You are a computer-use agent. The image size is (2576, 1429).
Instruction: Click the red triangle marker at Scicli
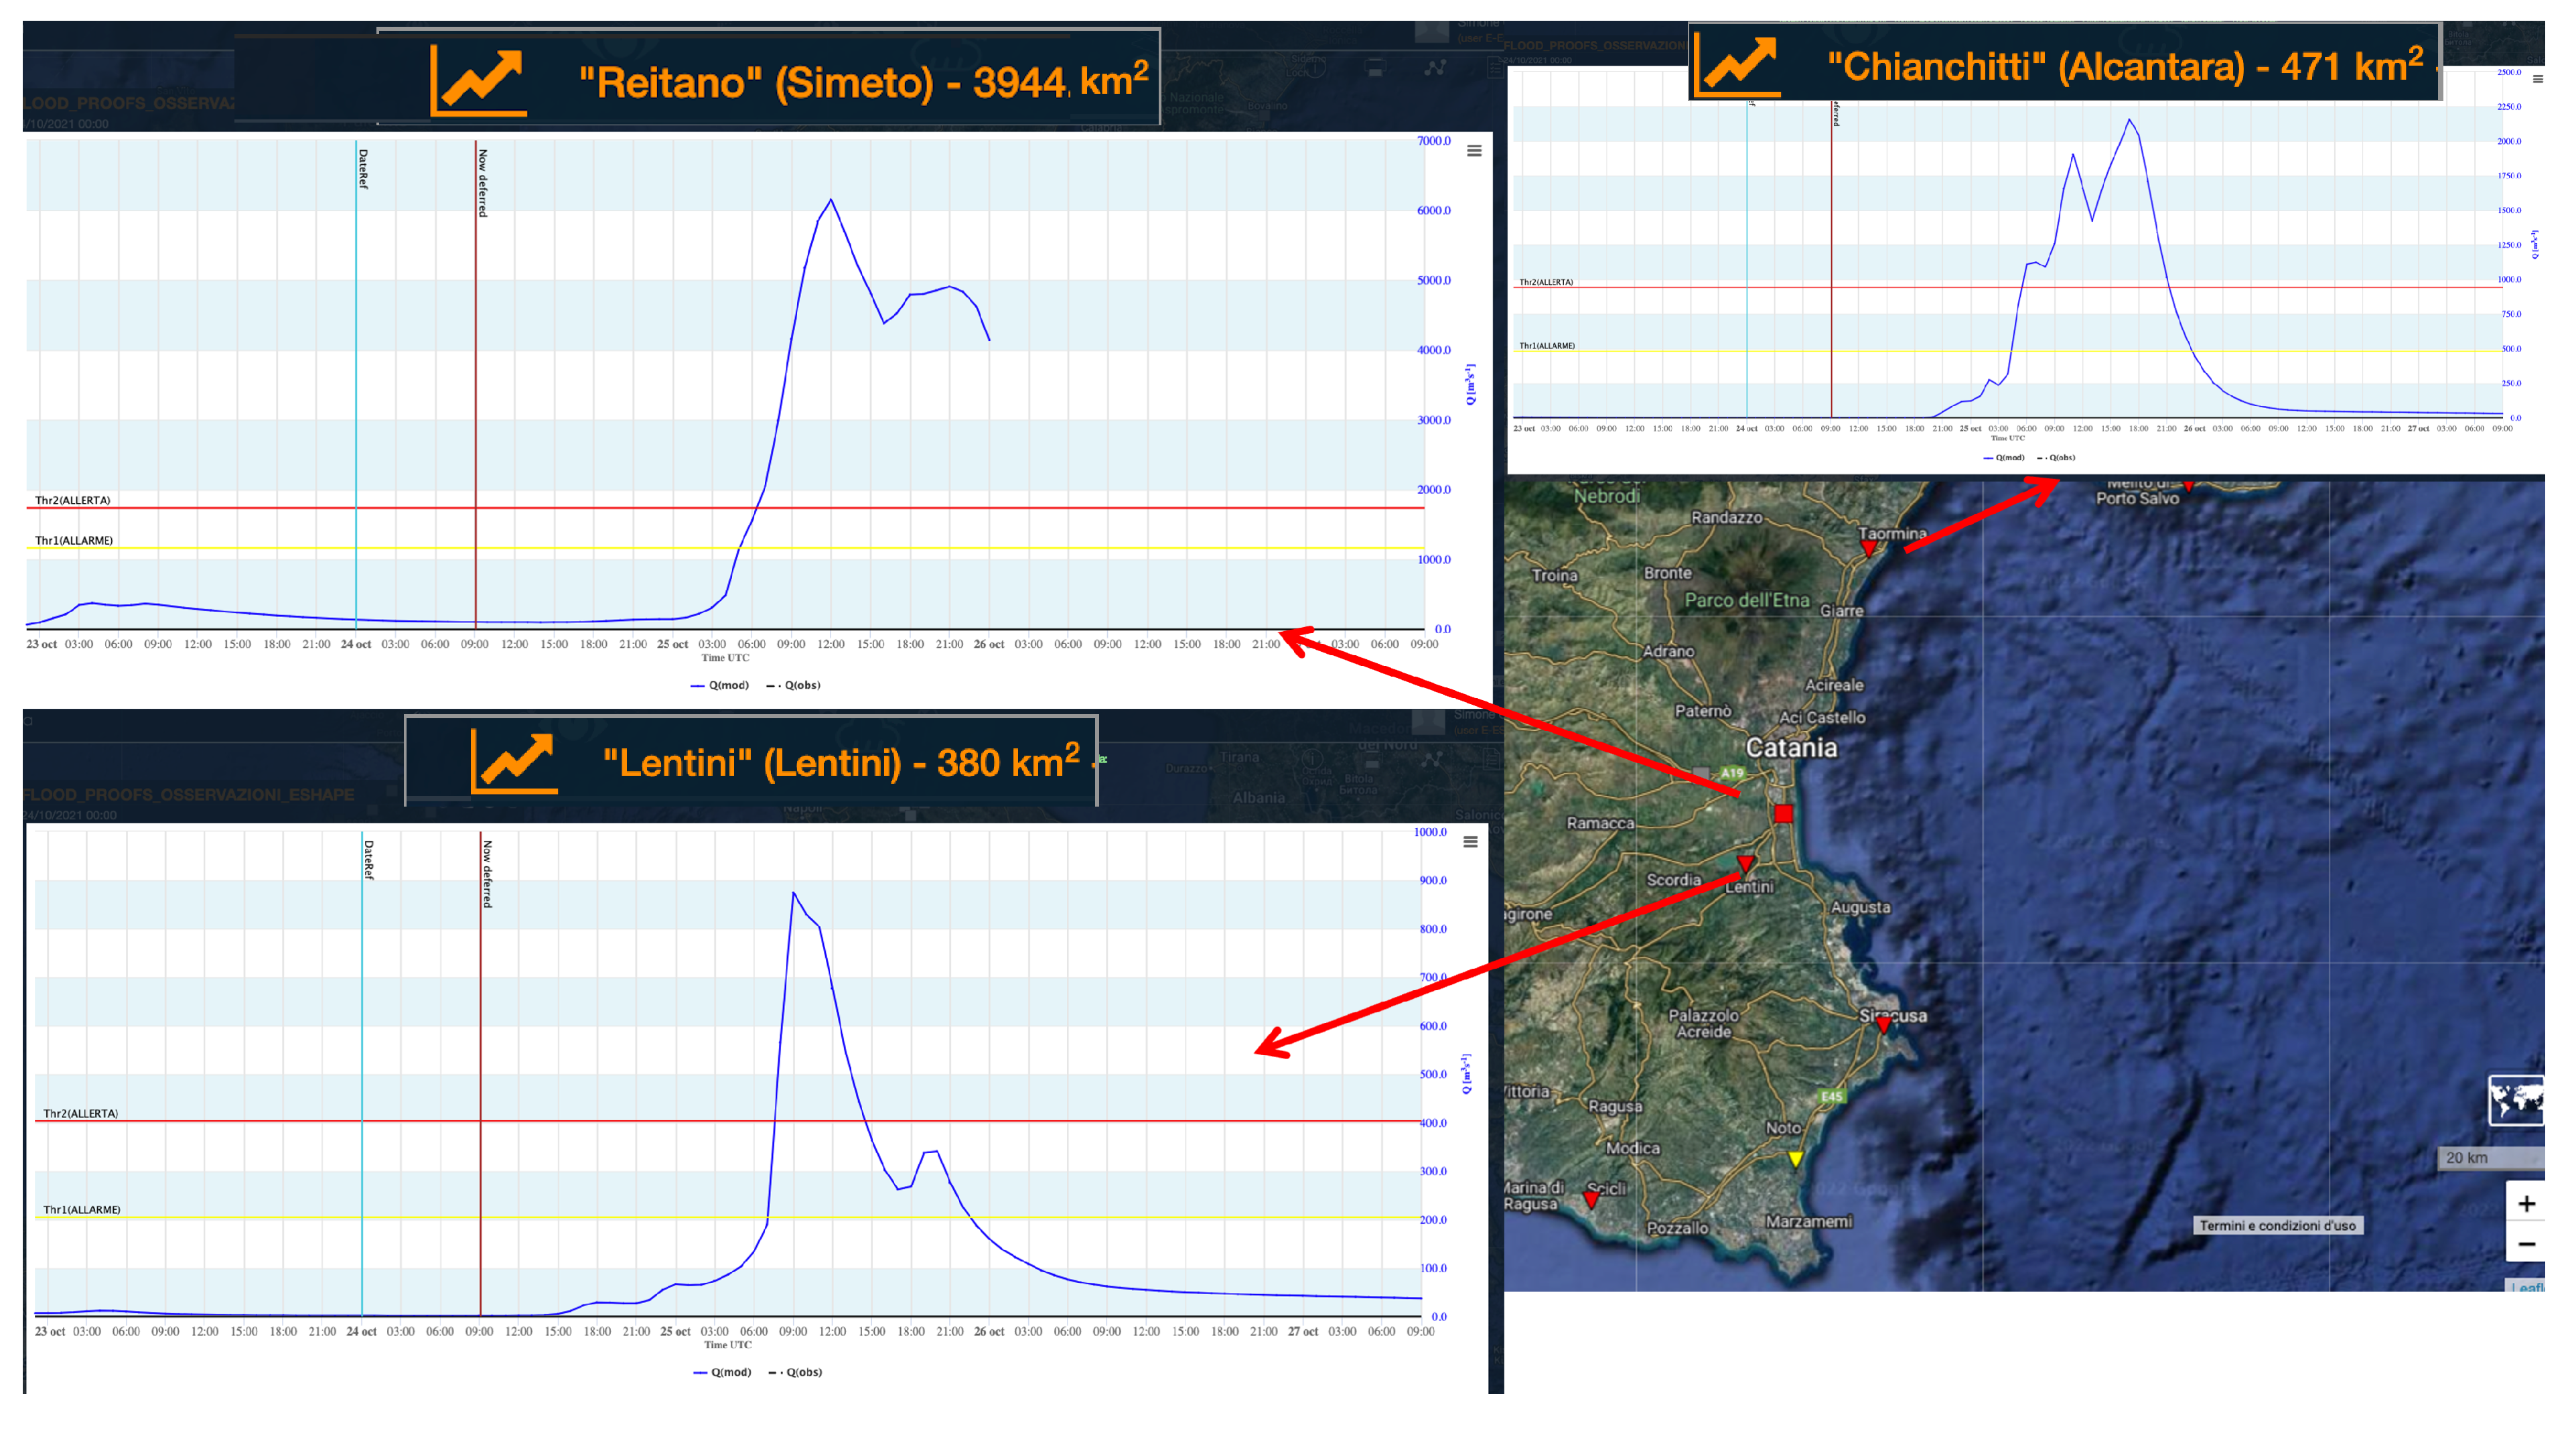(x=1592, y=1199)
